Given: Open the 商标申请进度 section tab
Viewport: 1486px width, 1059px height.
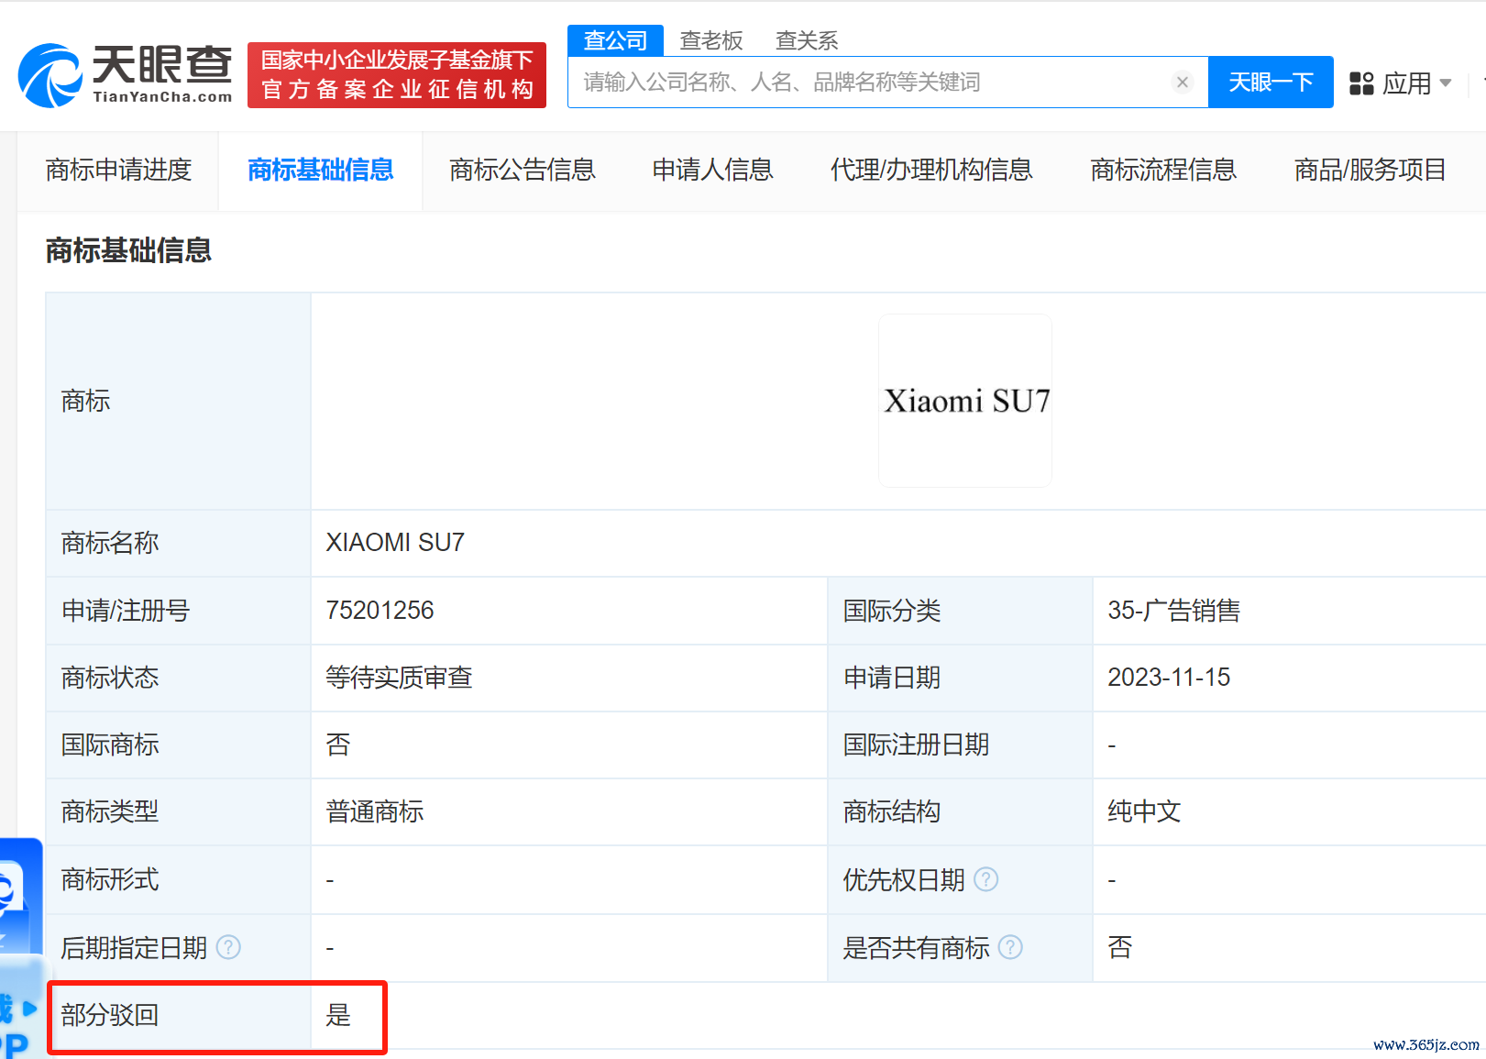Looking at the screenshot, I should (118, 170).
